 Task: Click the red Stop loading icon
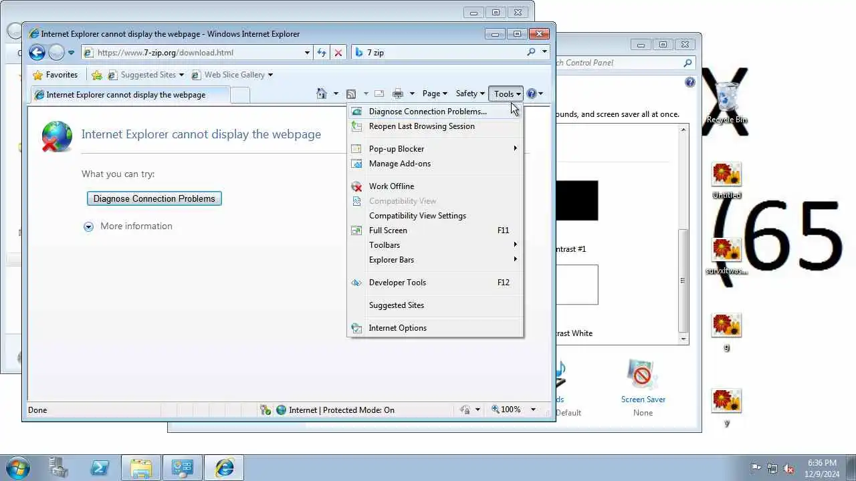click(x=338, y=52)
